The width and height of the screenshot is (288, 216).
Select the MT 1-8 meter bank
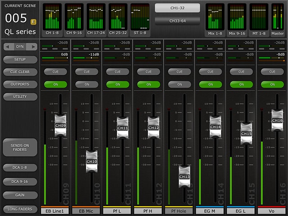point(259,19)
